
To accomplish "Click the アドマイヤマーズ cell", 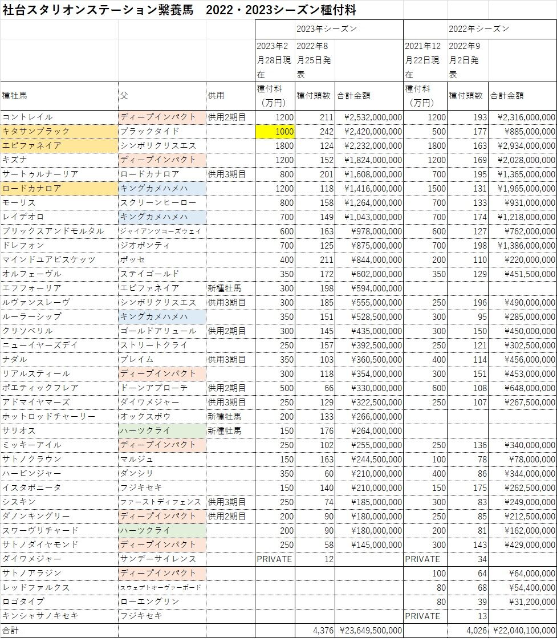I will [x=59, y=402].
